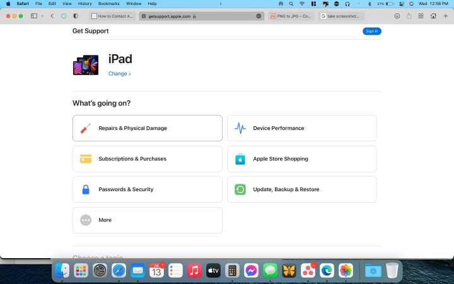
Task: Open the Apple menu
Action: (8, 4)
